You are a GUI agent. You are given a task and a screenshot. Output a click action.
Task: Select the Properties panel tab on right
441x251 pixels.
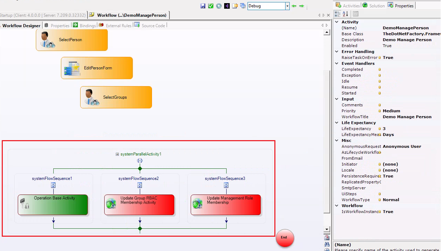(401, 6)
